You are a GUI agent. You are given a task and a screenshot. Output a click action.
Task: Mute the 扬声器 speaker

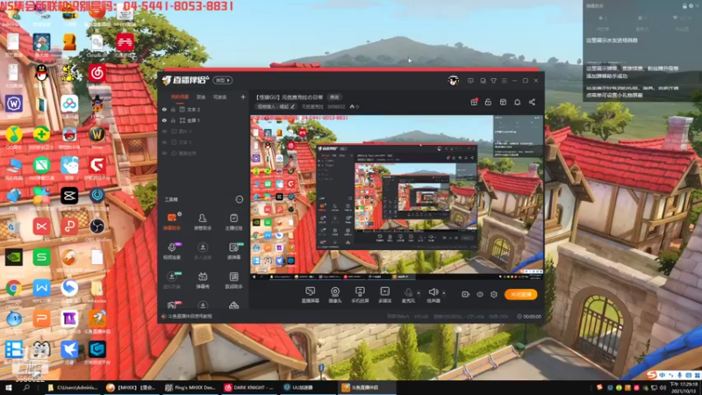tap(433, 295)
